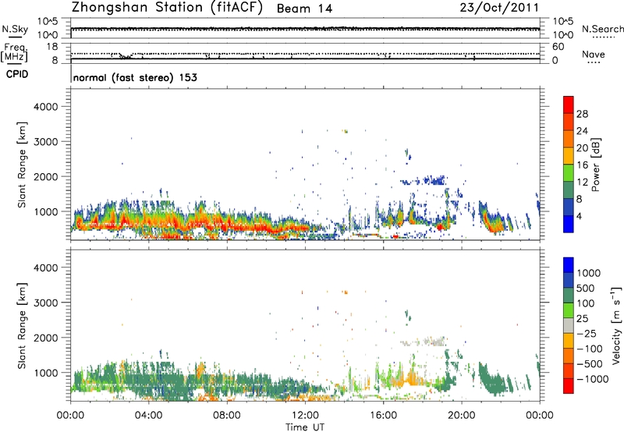The image size is (624, 432).
Task: Click the top blue segment of Velocity bar
Action: coord(569,265)
